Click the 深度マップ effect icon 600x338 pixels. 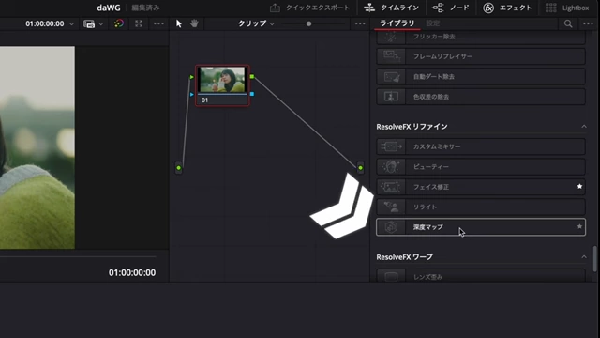(x=391, y=227)
